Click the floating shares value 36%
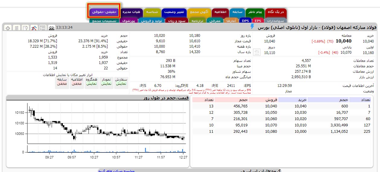 coord(171,72)
